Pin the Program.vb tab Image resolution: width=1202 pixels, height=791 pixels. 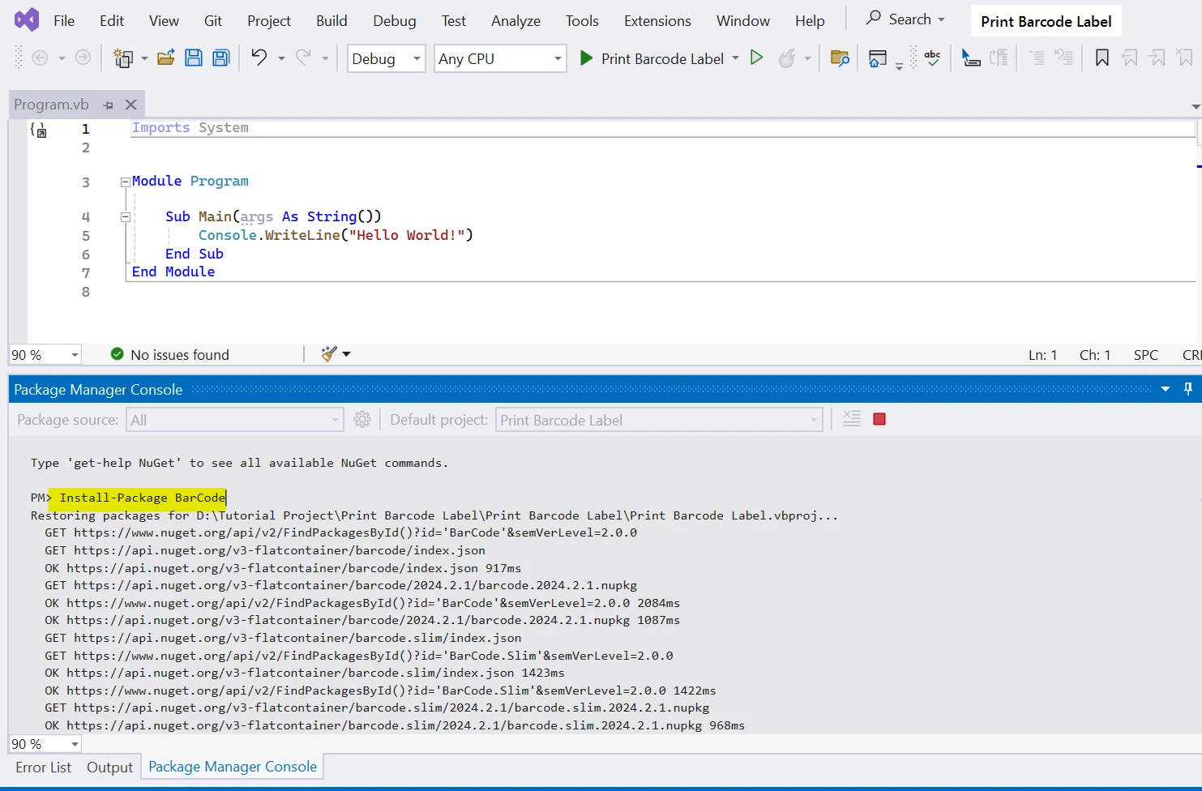tap(109, 105)
